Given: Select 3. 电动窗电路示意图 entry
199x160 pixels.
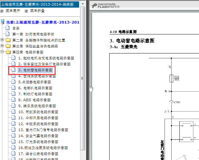Looking at the screenshot, I should click(x=35, y=70).
